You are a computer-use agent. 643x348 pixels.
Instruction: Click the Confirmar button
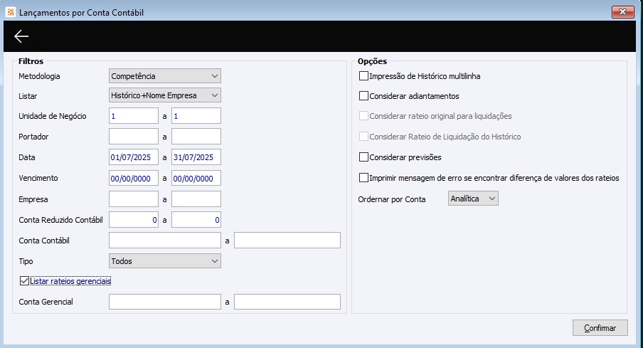pos(600,328)
